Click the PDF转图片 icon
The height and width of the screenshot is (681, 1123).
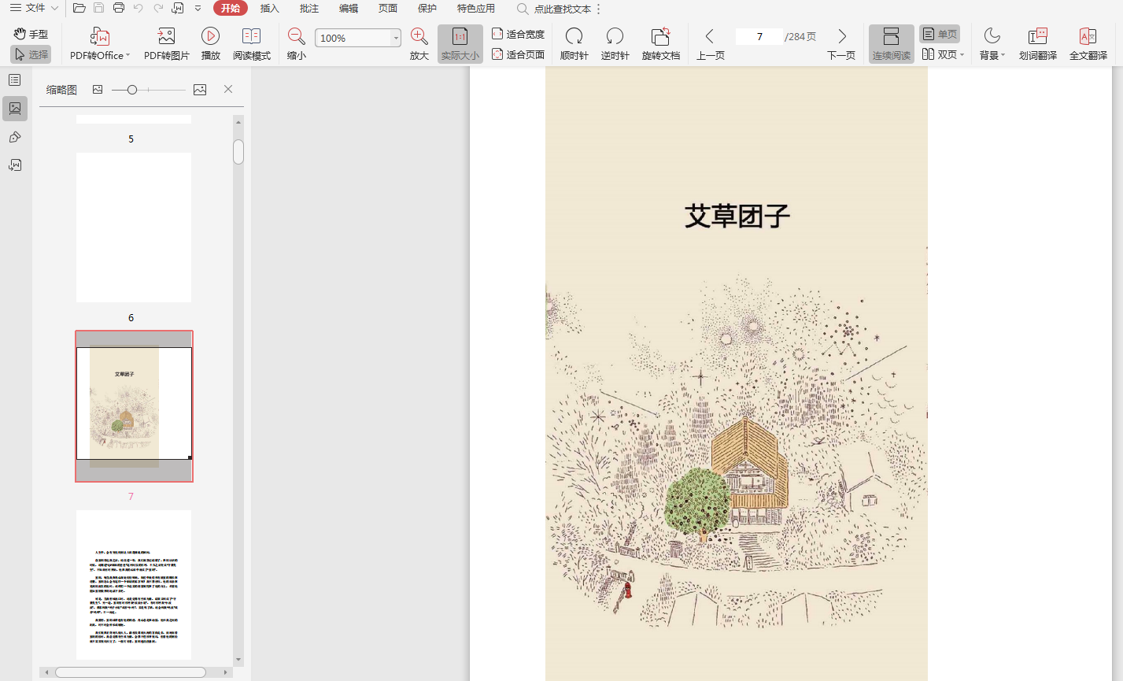click(166, 36)
